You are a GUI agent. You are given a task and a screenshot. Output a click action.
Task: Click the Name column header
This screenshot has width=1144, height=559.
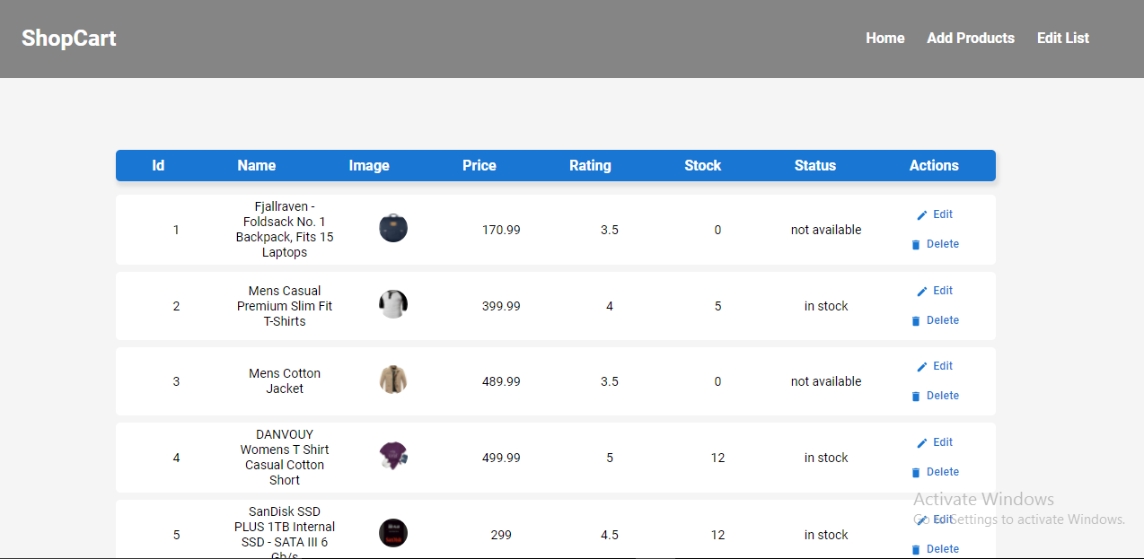[x=256, y=165]
